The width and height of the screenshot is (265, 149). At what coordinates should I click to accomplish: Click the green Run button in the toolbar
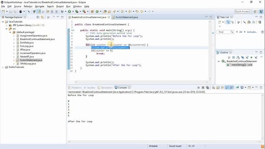(70, 12)
